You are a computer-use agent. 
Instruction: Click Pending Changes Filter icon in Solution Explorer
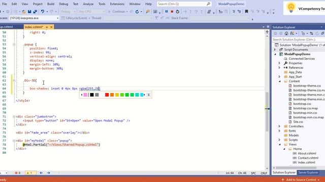[303, 33]
